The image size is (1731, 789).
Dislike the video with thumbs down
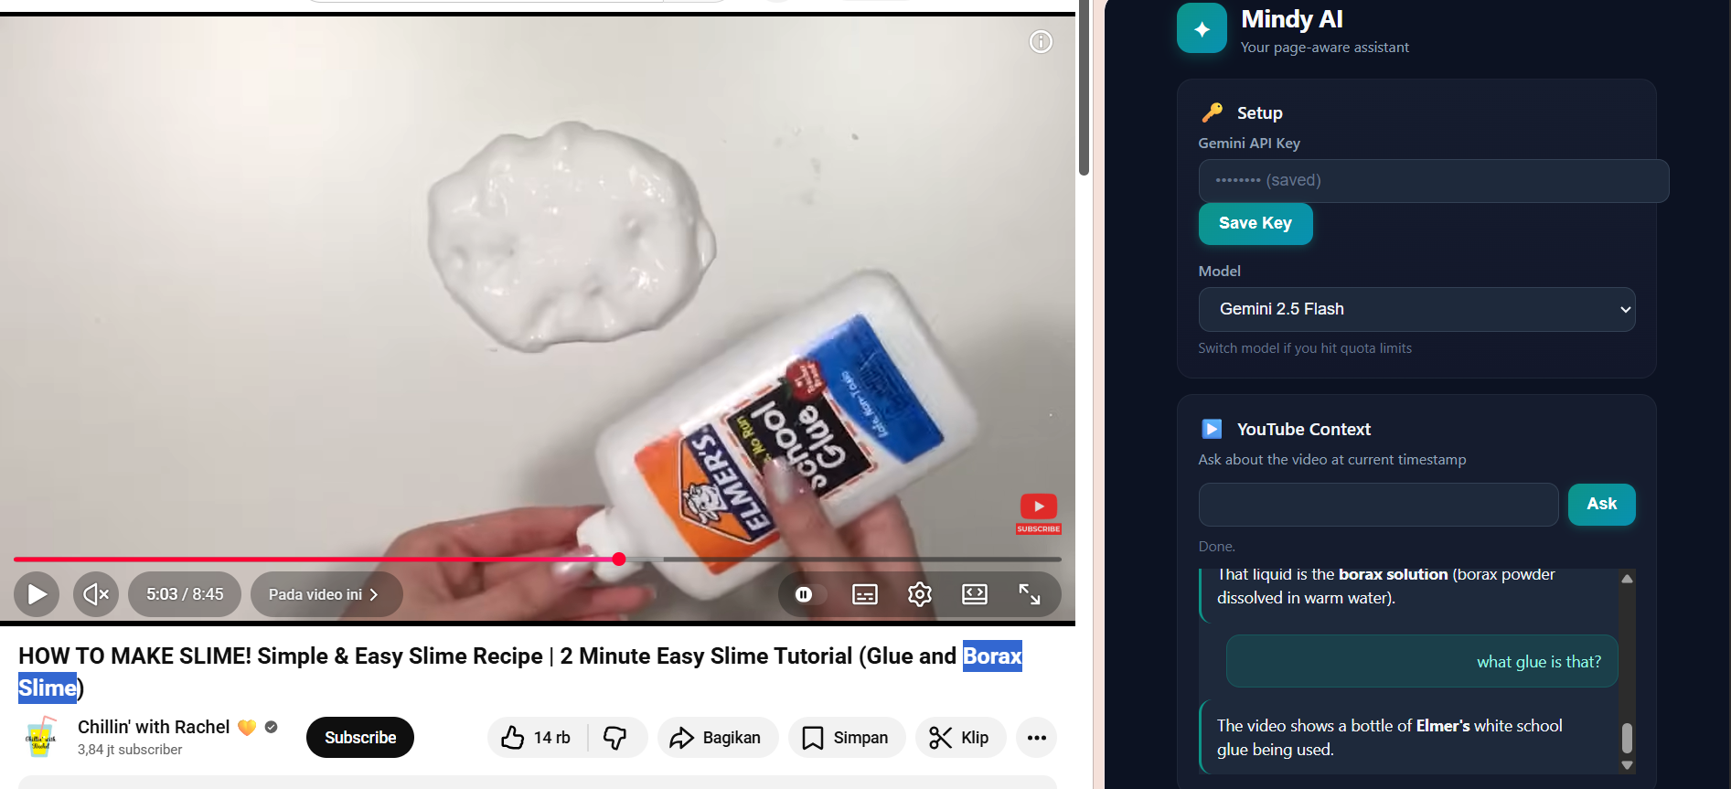616,738
